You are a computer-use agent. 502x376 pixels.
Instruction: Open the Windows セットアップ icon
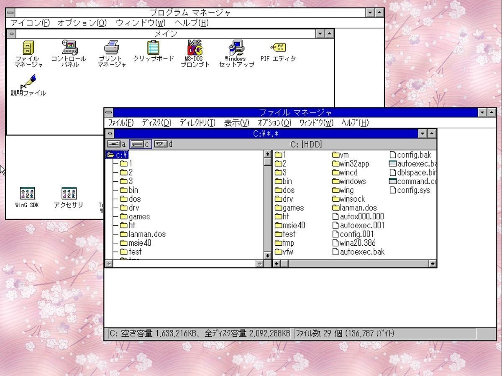(236, 53)
